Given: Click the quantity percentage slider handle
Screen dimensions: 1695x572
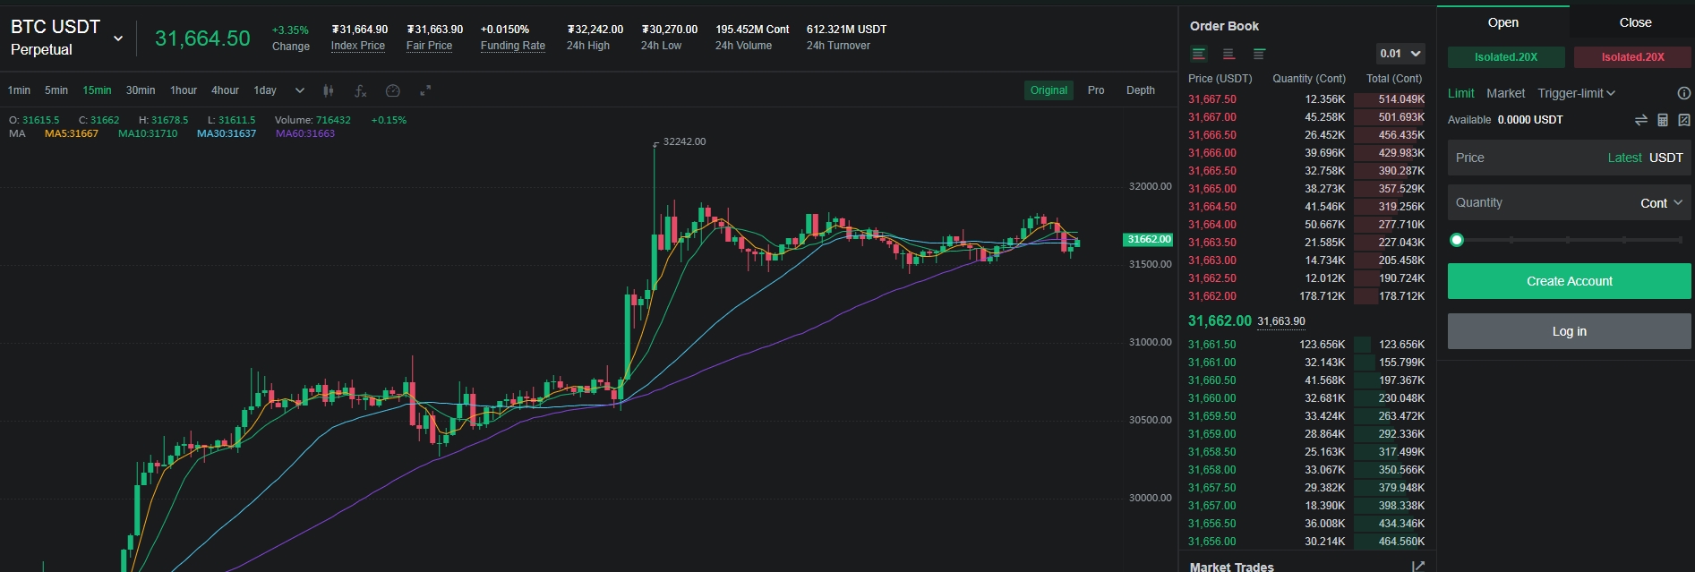Looking at the screenshot, I should (1457, 240).
